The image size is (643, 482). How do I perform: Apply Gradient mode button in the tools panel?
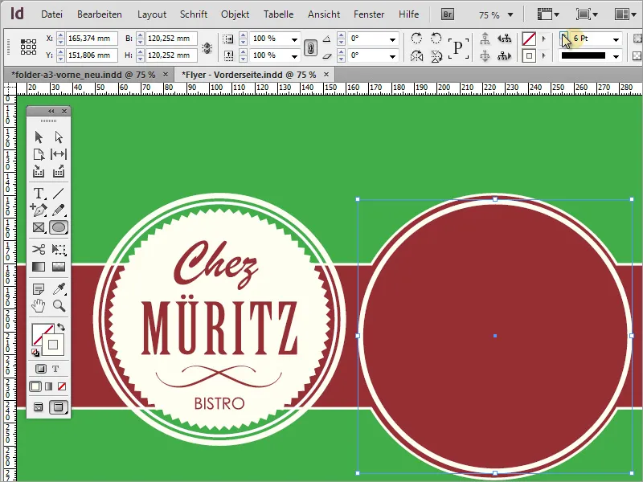tap(49, 386)
